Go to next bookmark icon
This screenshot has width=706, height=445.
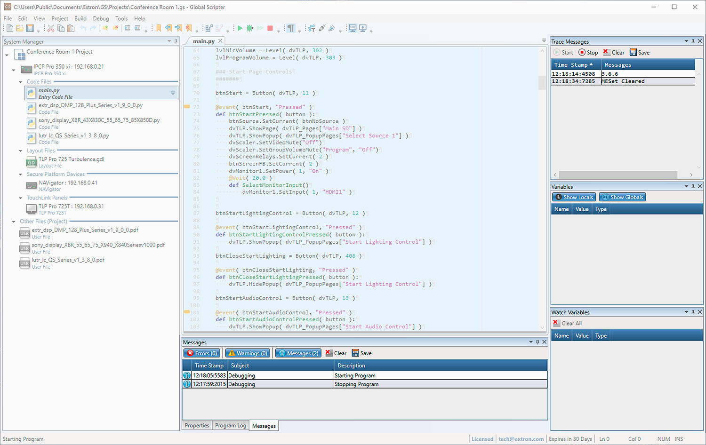[x=178, y=28]
